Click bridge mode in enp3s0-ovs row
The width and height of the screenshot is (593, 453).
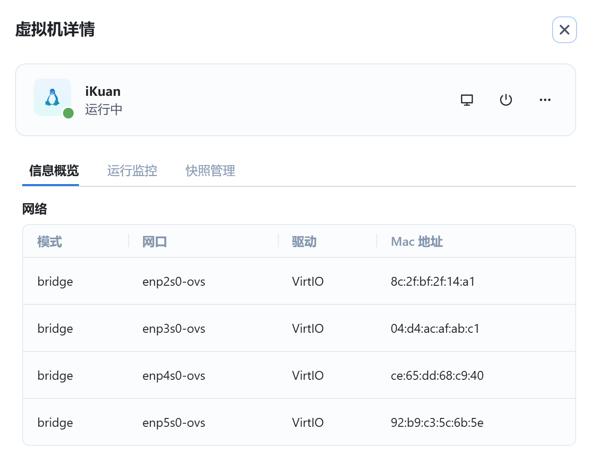pyautogui.click(x=55, y=329)
